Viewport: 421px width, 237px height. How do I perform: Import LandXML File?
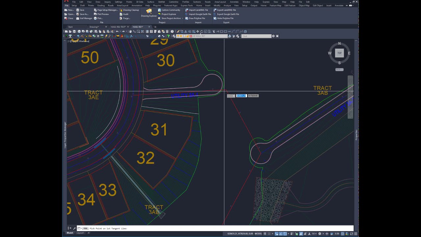click(x=196, y=10)
